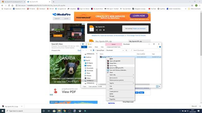Click plus icon under Sky Sports EPL
Viewport: 202px width, 113px height.
tap(104, 30)
